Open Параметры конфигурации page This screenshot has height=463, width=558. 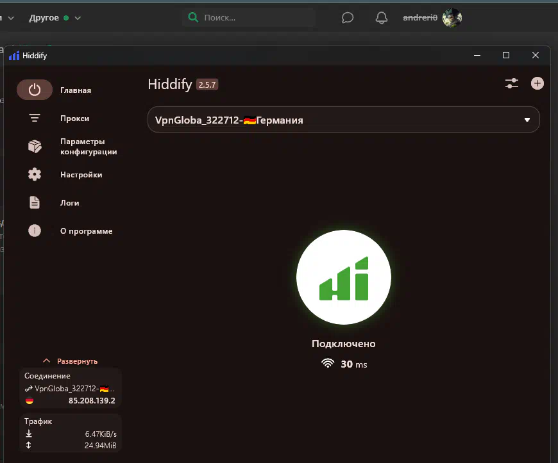tap(89, 147)
